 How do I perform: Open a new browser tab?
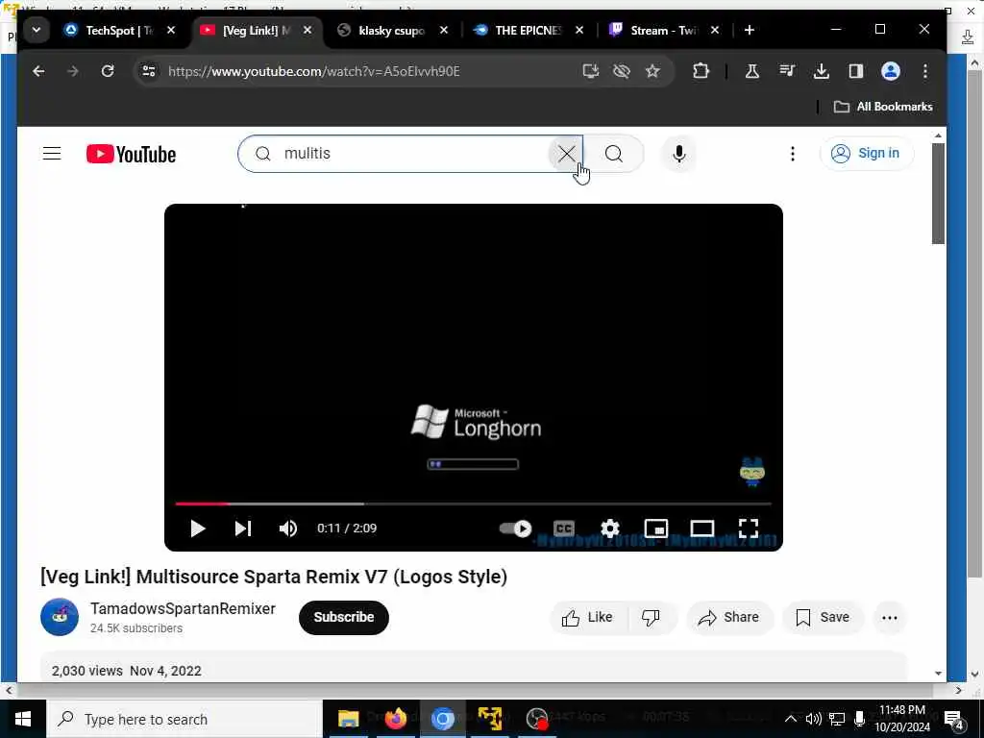coord(750,30)
